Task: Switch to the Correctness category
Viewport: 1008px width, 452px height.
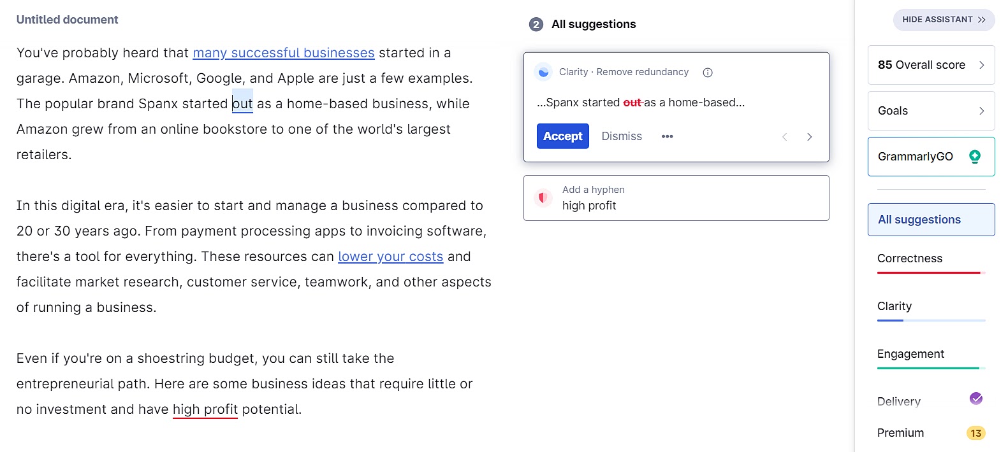Action: tap(910, 258)
